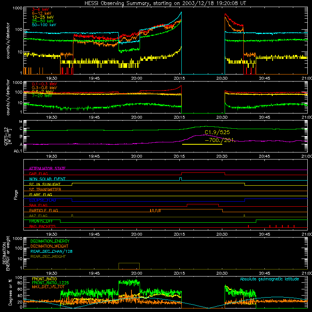Select the PARTICLE_FLAG label
Viewport: 312px width, 312px height.
44,211
